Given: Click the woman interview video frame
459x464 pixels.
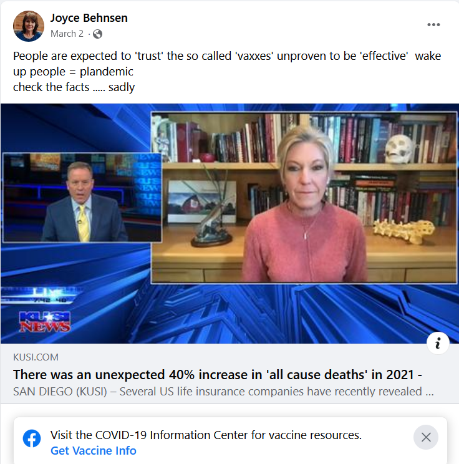Looking at the screenshot, I should (x=304, y=198).
